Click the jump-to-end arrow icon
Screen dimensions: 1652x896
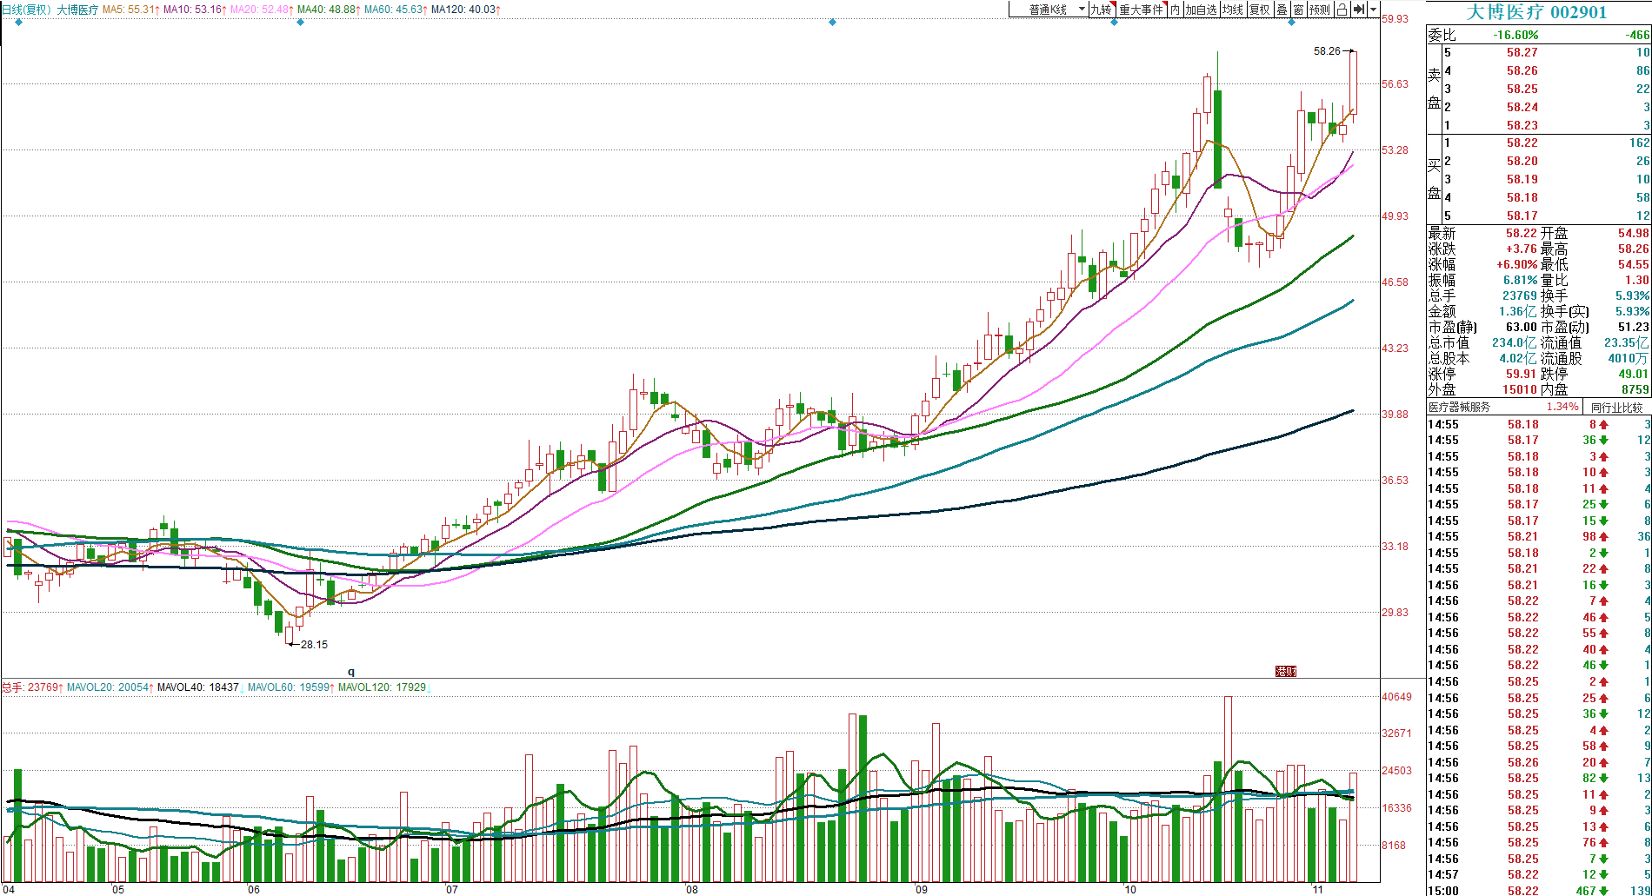click(1359, 10)
